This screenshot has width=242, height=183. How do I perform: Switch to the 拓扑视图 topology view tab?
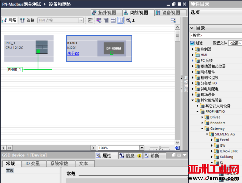[106, 13]
